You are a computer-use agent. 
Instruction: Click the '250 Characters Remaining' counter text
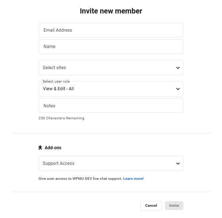pyautogui.click(x=62, y=118)
